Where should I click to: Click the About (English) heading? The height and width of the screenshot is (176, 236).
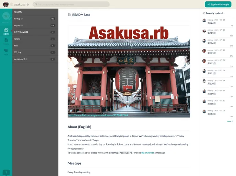click(x=79, y=127)
